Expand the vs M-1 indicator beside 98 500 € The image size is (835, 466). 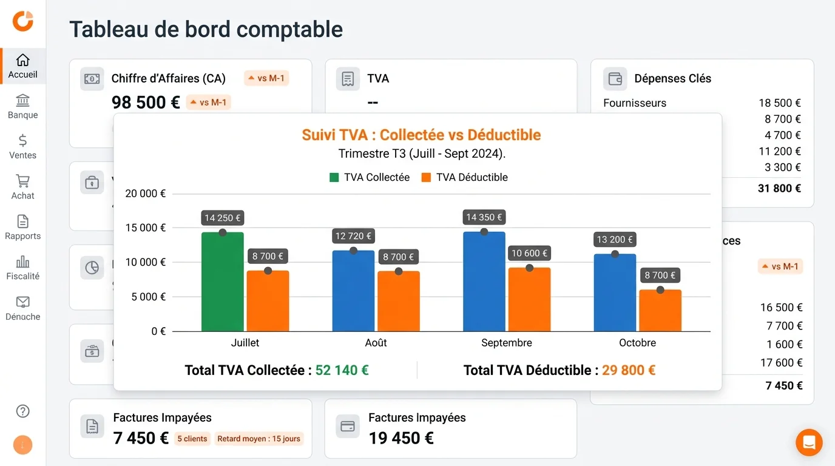[208, 102]
